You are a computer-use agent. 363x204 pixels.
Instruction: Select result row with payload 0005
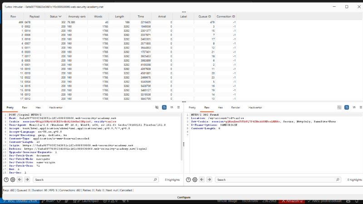pos(119,61)
